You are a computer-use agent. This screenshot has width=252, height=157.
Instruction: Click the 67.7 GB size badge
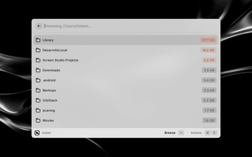tap(208, 40)
